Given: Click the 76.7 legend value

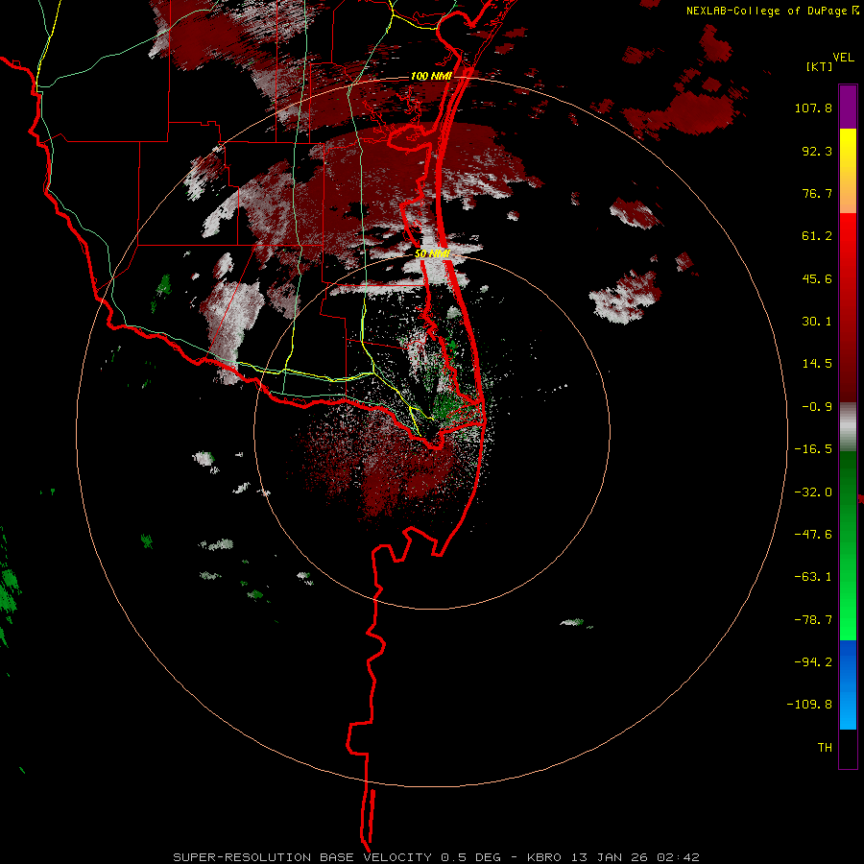Looking at the screenshot, I should click(x=817, y=193).
